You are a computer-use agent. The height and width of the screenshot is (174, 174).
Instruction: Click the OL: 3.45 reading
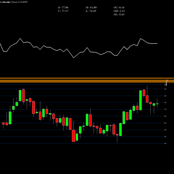pyautogui.click(x=119, y=15)
